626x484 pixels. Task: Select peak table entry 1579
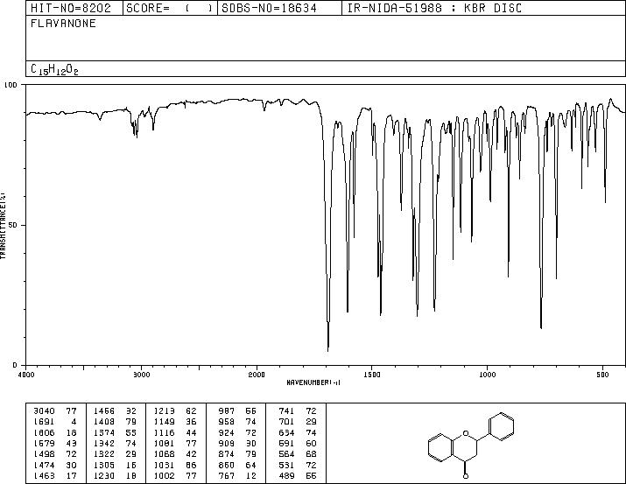[54, 443]
